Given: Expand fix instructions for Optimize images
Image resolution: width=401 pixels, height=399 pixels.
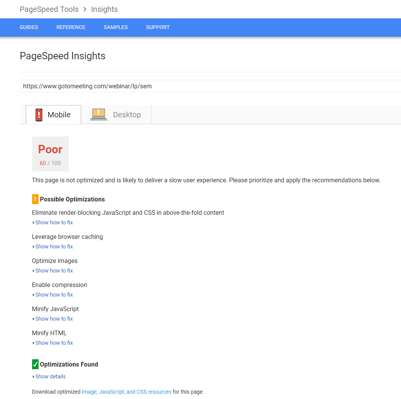Looking at the screenshot, I should click(x=54, y=271).
